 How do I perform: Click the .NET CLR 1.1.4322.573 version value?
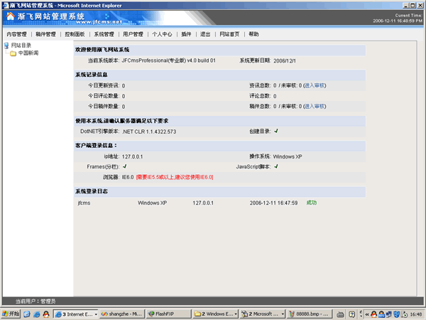tap(149, 132)
